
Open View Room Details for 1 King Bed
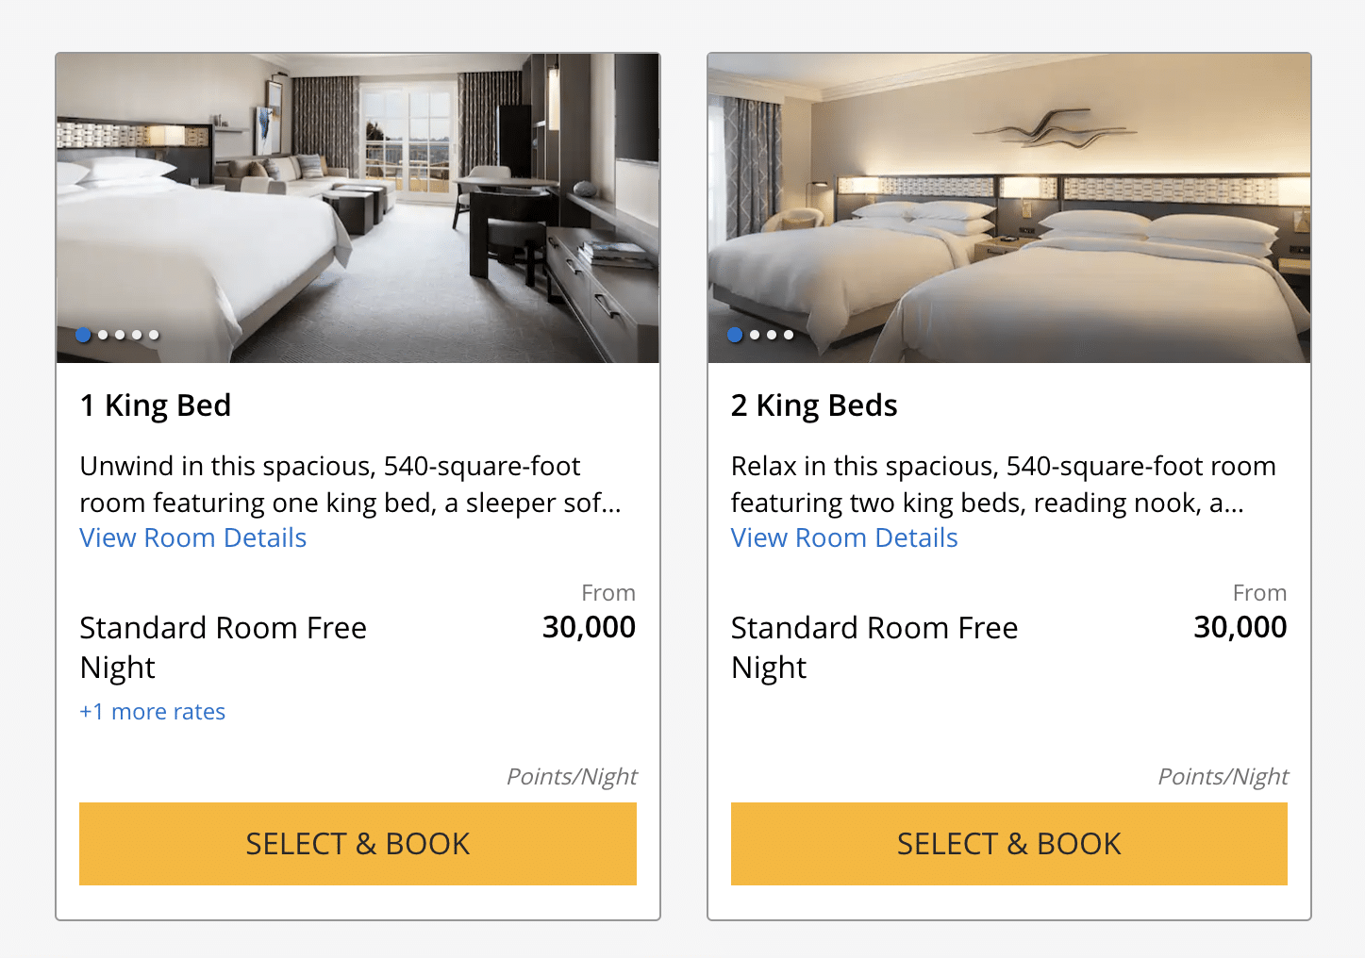(193, 537)
